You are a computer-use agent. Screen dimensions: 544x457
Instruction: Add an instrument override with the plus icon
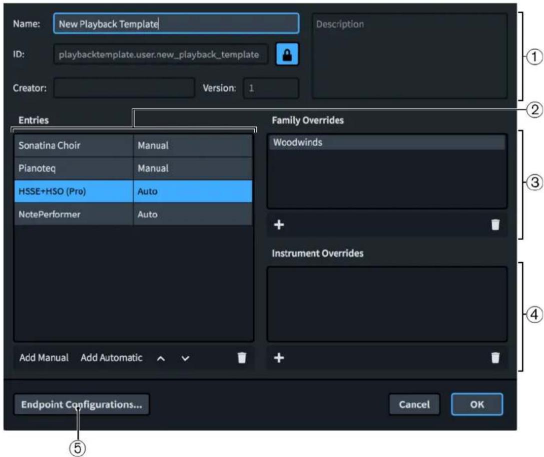(x=279, y=357)
